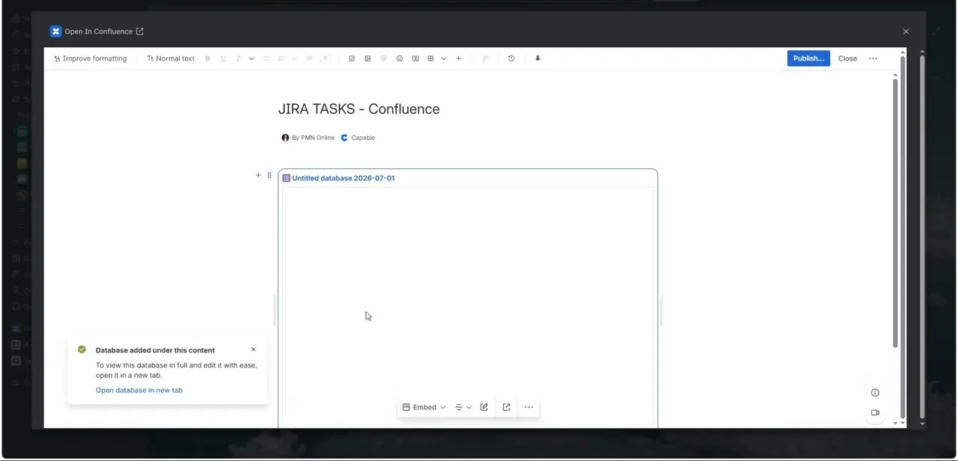Insert page layouts columns
The width and height of the screenshot is (958, 461).
tap(415, 58)
